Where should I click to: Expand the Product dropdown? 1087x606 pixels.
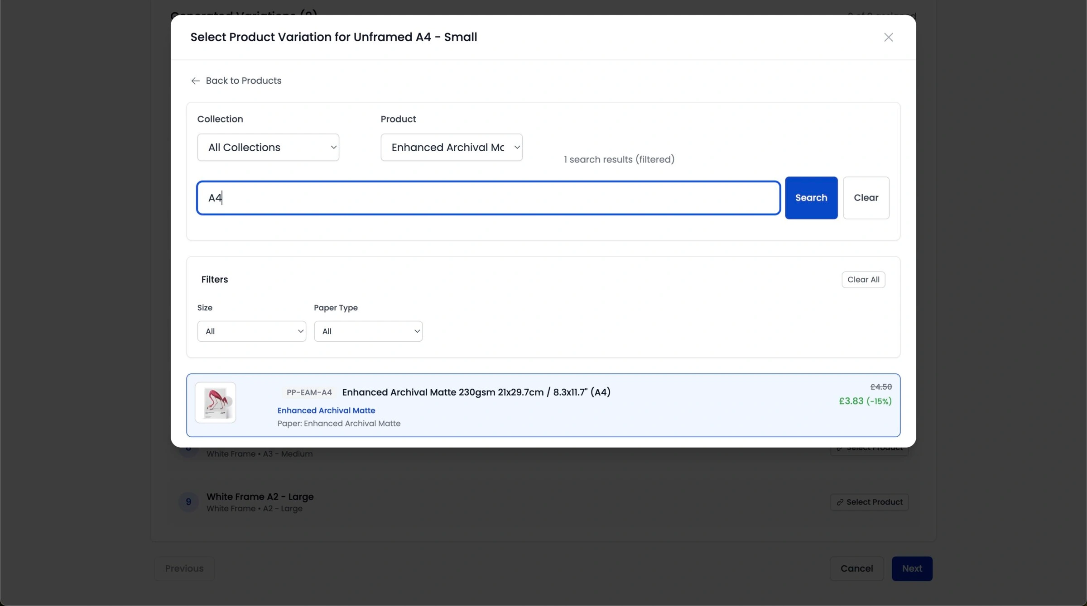click(x=451, y=147)
